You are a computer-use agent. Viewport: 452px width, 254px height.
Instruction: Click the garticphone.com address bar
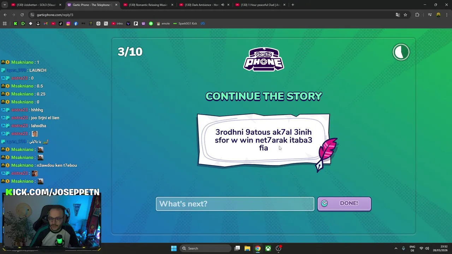pos(212,15)
